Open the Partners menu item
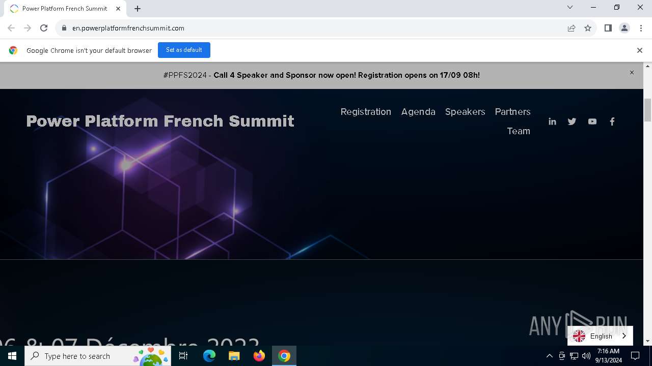Viewport: 652px width, 366px height. coord(512,112)
